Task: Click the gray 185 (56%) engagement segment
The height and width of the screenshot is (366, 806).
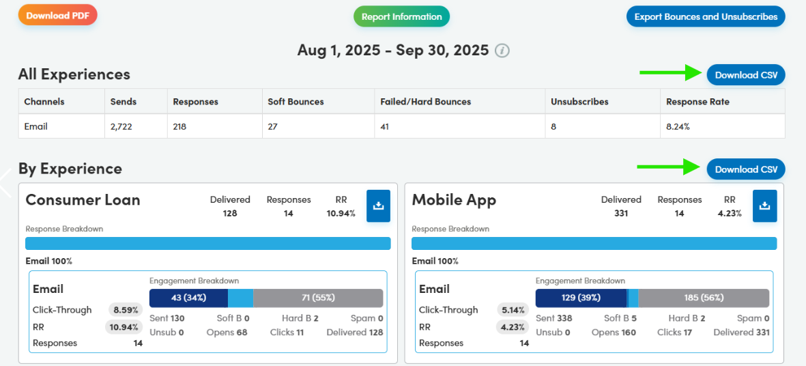Action: tap(704, 298)
